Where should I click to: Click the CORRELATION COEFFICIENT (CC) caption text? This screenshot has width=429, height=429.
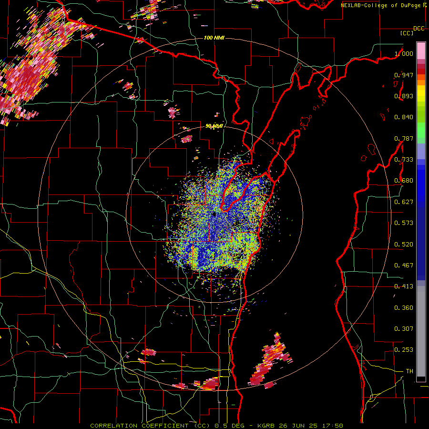(x=150, y=426)
